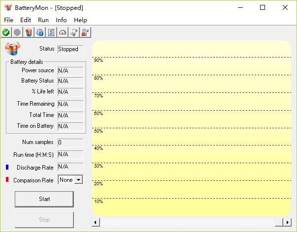Open the Edit menu
The width and height of the screenshot is (297, 232).
click(x=26, y=20)
